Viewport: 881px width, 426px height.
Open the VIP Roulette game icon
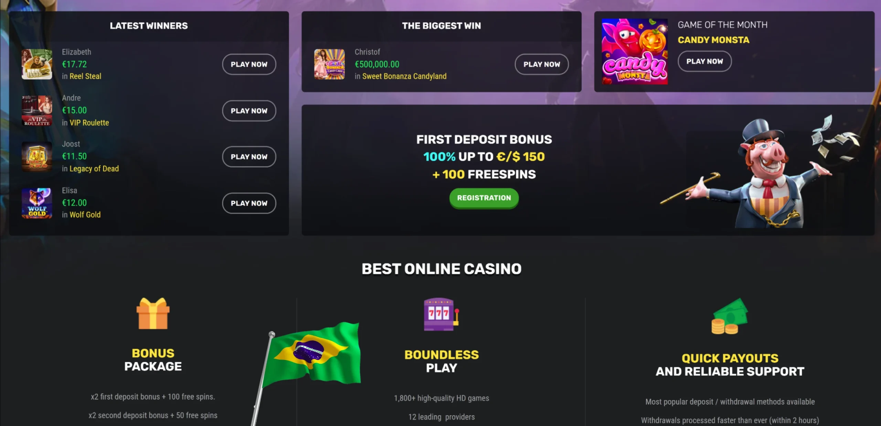coord(37,111)
